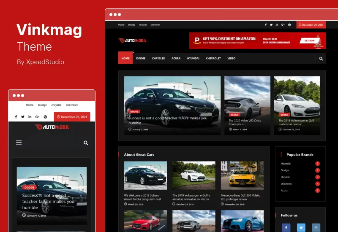Click Home link in mobile preview top menu
Image resolution: width=338 pixels, height=232 pixels.
click(x=30, y=105)
